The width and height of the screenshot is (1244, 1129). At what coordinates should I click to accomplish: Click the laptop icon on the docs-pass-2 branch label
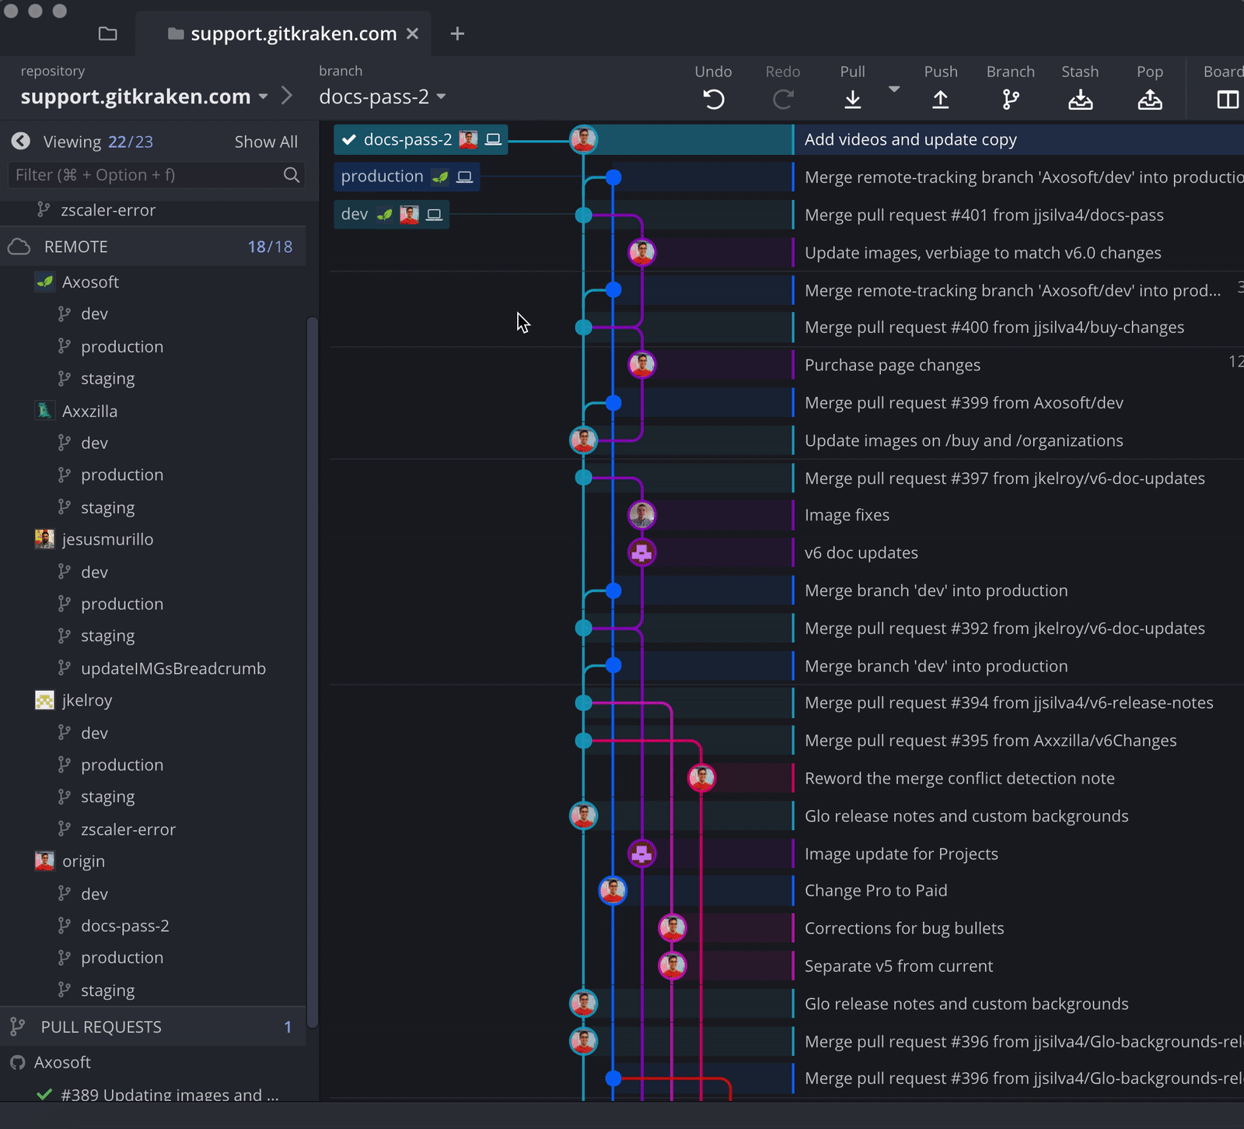pos(492,139)
